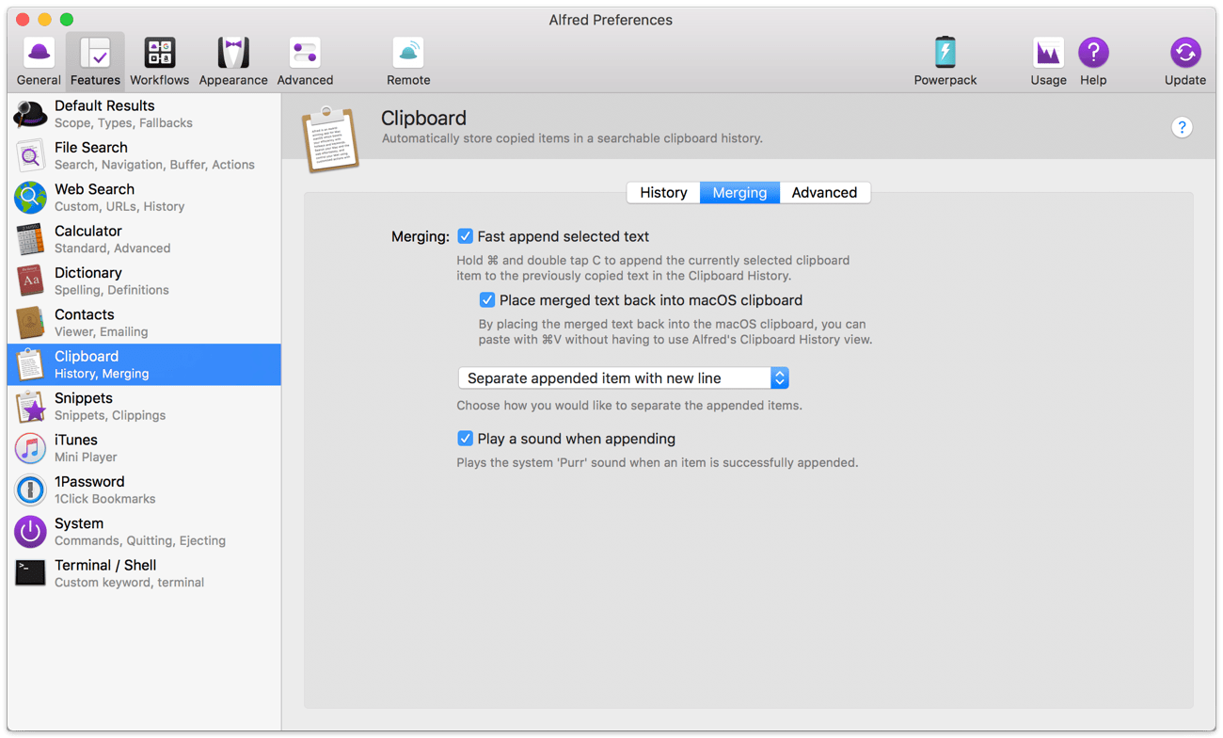Click 'Choose how you would like to separate' text
The width and height of the screenshot is (1223, 738).
click(629, 406)
